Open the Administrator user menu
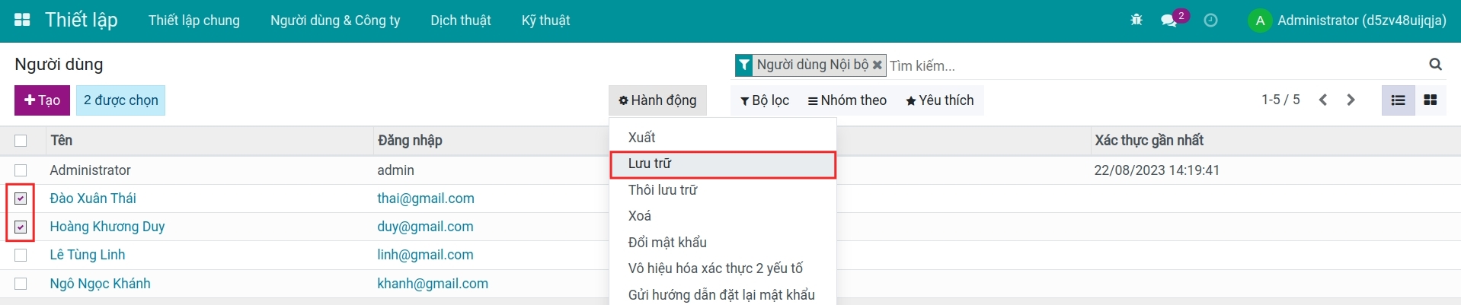This screenshot has width=1461, height=305. [x=1348, y=21]
